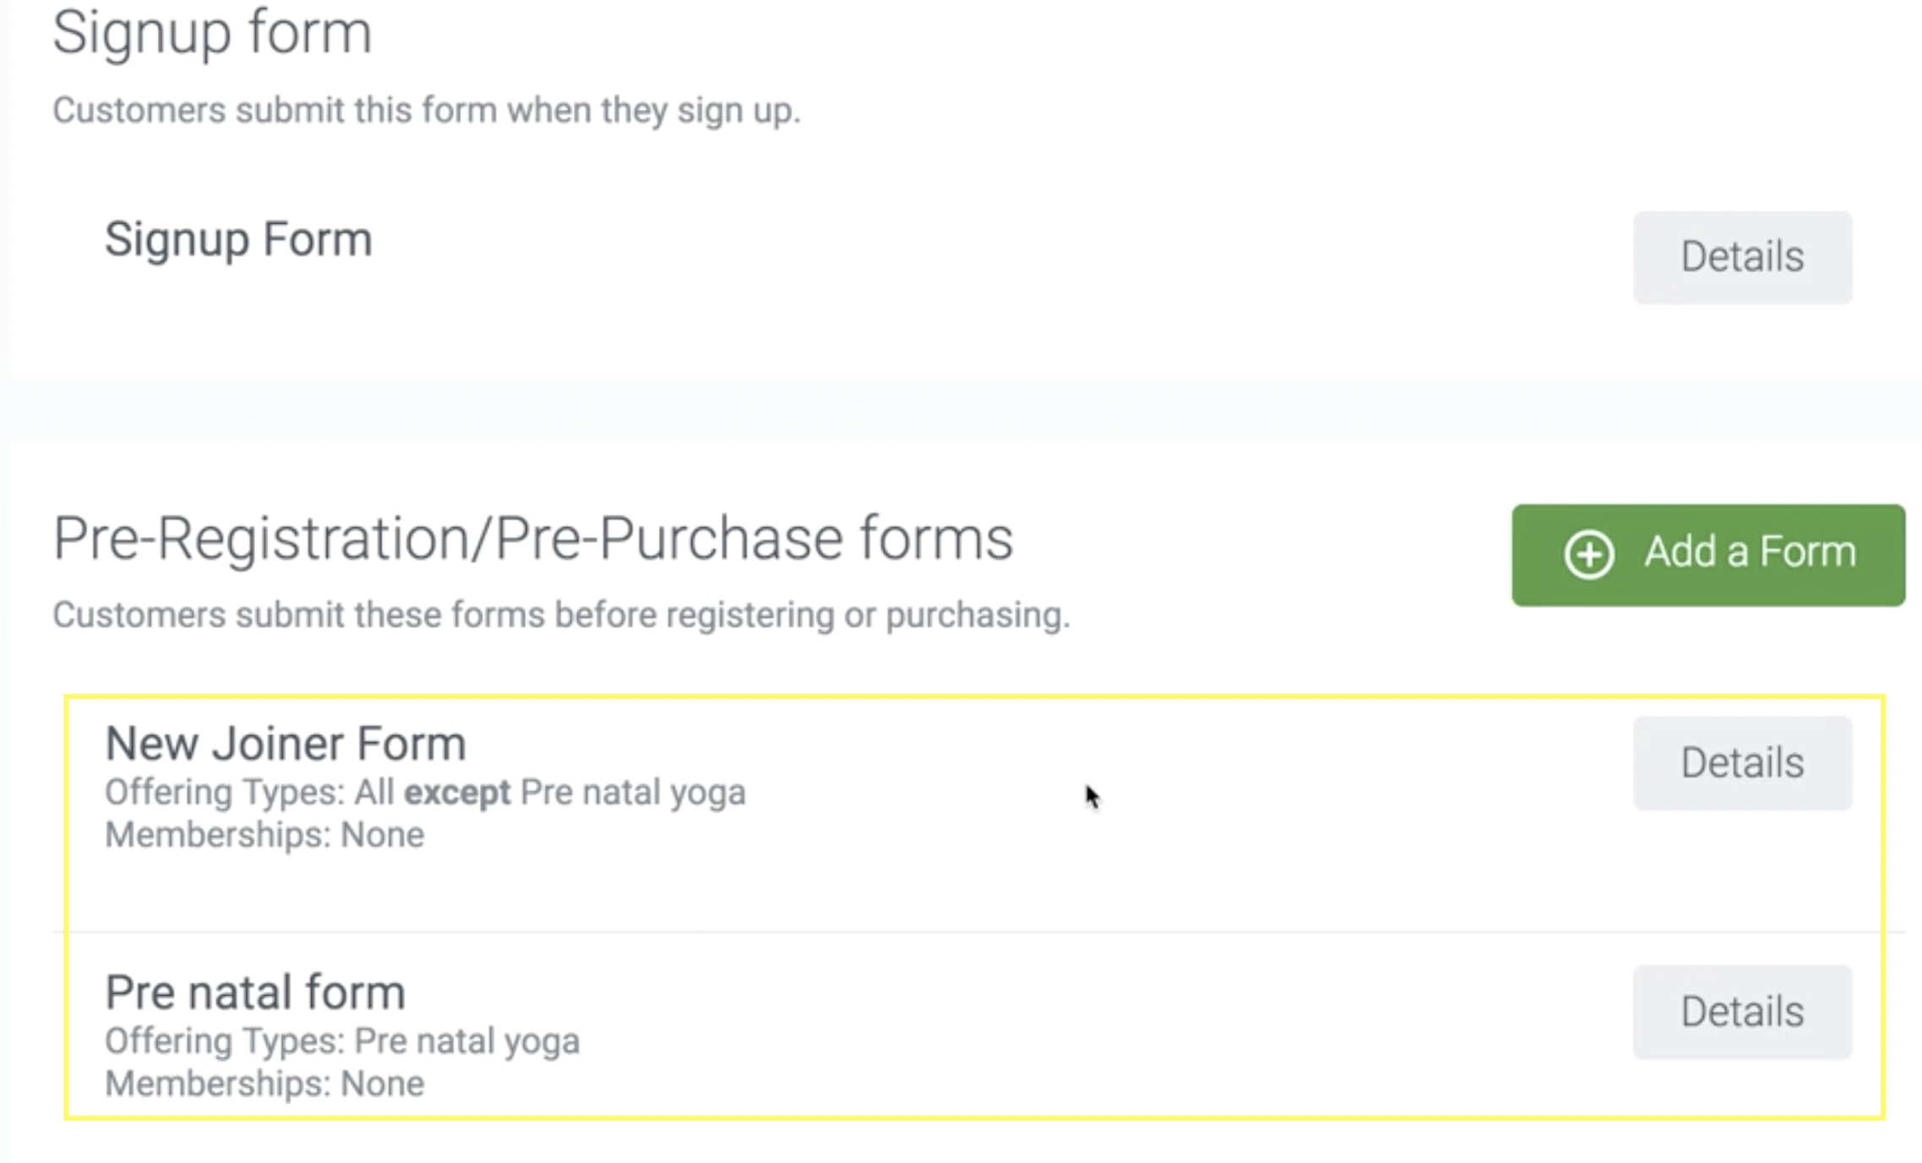Click Memberships: None under New Joiner Form

point(264,835)
